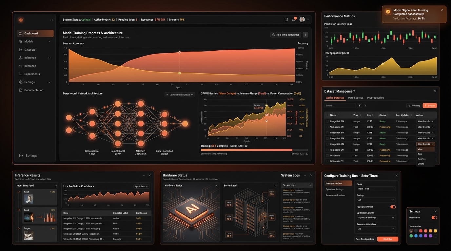Click the Save Configuration button
Viewport: 451px width, 251px height.
tap(365, 239)
